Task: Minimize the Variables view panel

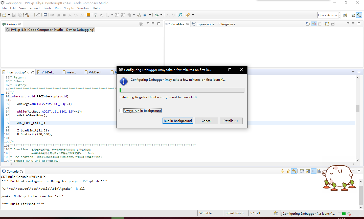Action: tap(353, 23)
